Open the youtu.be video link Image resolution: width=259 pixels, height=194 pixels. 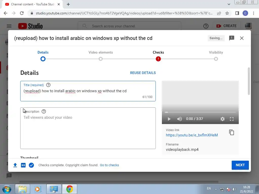point(192,135)
